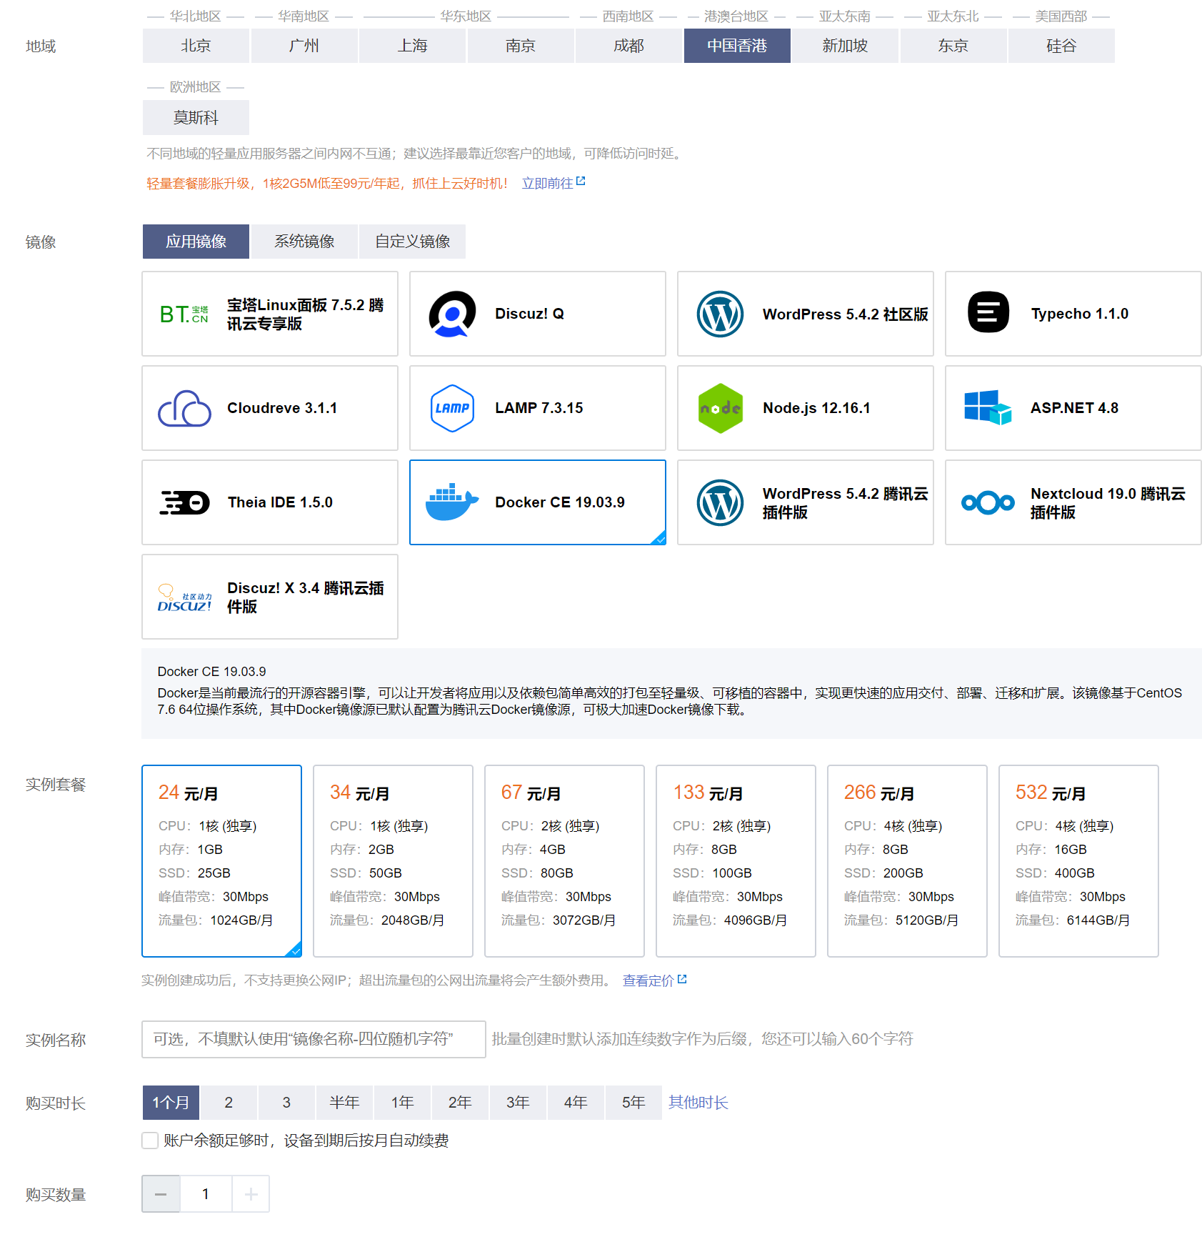The height and width of the screenshot is (1237, 1202).
Task: Pick the LAMP 7.3.15 image
Action: (537, 408)
